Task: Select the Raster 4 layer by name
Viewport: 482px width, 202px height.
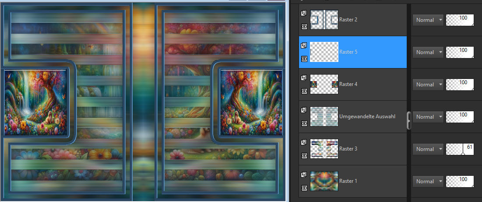Action: tap(348, 84)
